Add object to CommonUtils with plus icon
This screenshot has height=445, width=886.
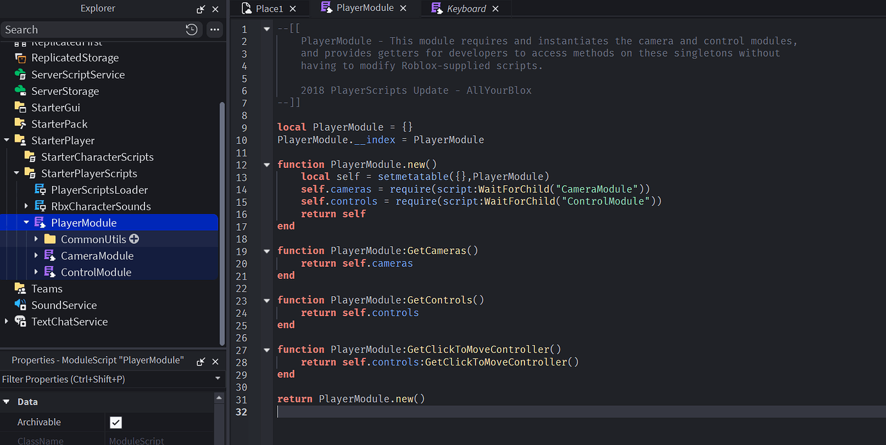point(134,239)
